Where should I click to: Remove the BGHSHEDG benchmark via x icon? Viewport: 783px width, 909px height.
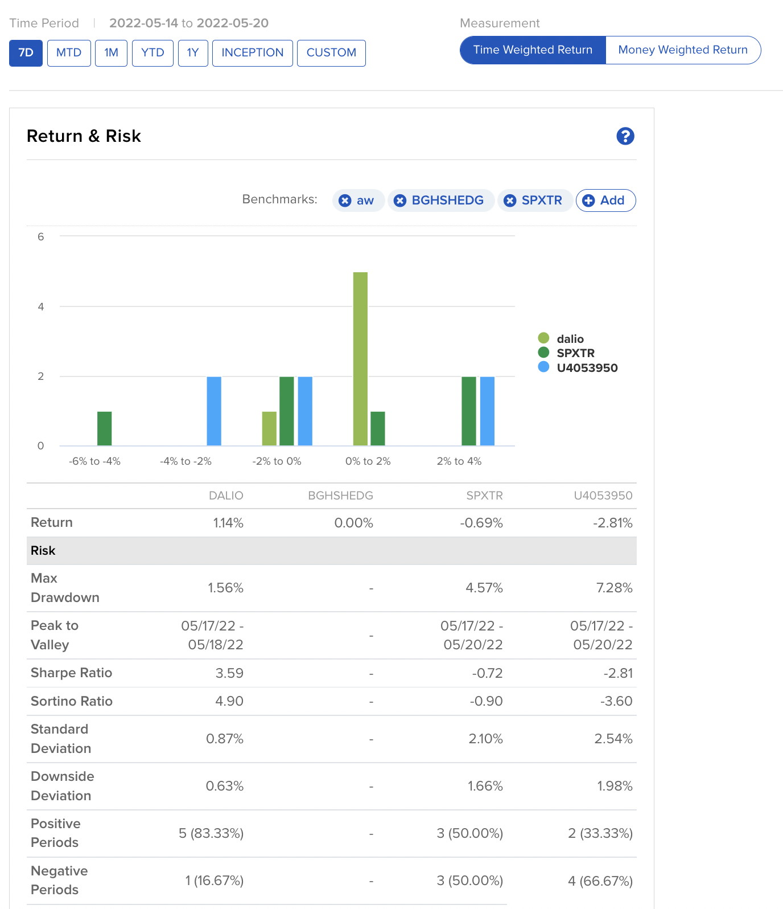[x=400, y=200]
